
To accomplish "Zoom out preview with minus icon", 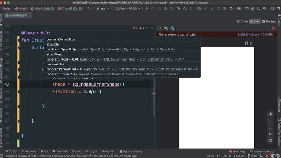I will (270, 128).
